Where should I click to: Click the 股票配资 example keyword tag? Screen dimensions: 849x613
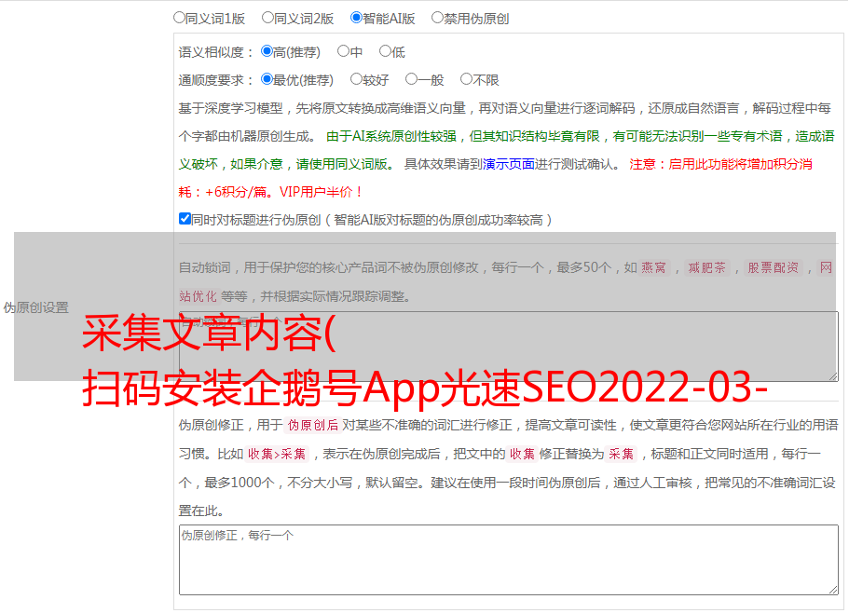tap(774, 267)
